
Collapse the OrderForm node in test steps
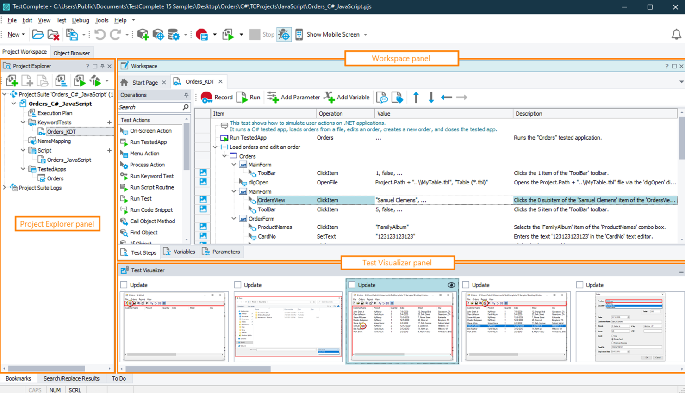click(234, 219)
